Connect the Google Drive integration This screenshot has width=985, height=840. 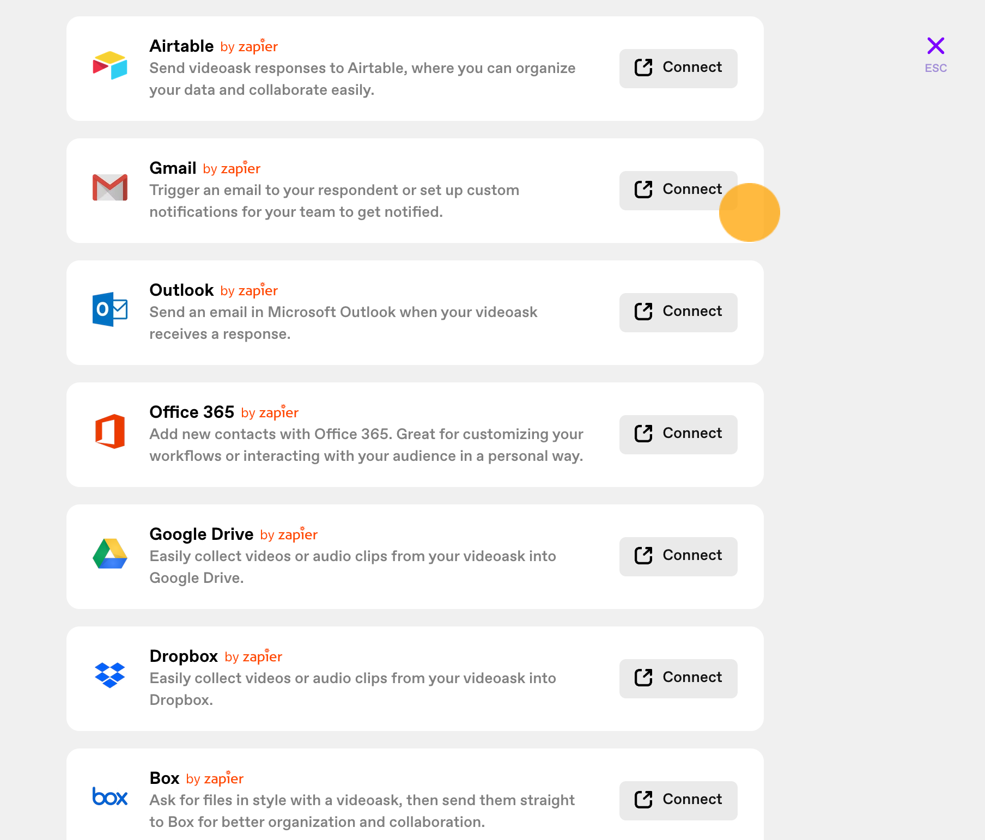point(678,557)
